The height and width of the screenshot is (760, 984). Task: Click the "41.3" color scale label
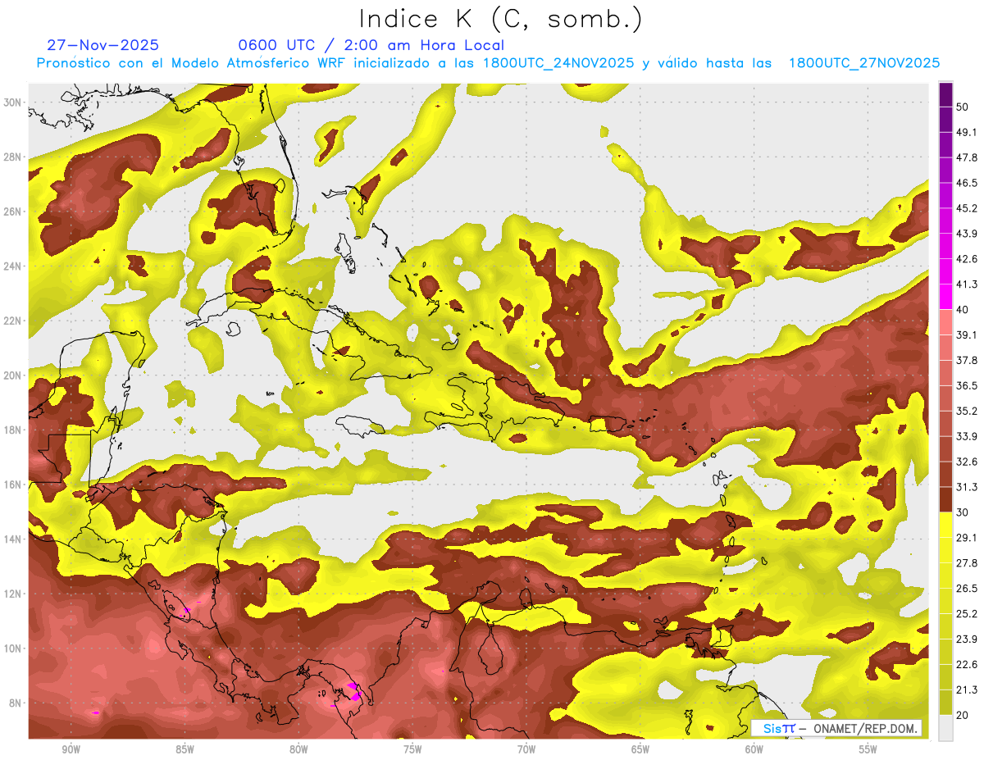[x=967, y=284]
